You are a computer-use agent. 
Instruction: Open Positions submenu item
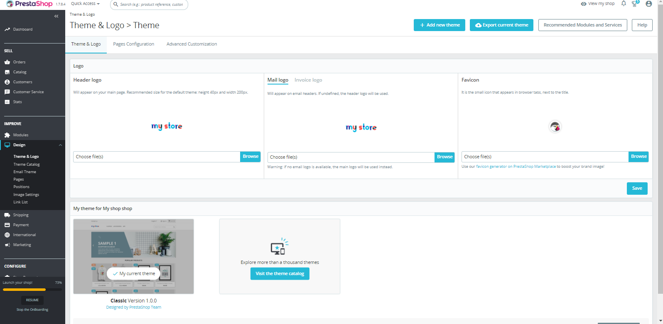tap(21, 187)
